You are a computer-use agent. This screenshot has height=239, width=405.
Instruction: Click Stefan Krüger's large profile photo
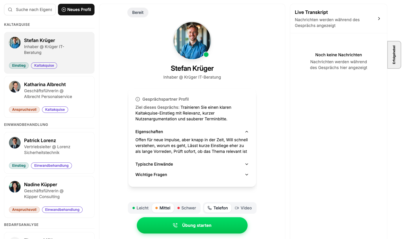point(192,41)
